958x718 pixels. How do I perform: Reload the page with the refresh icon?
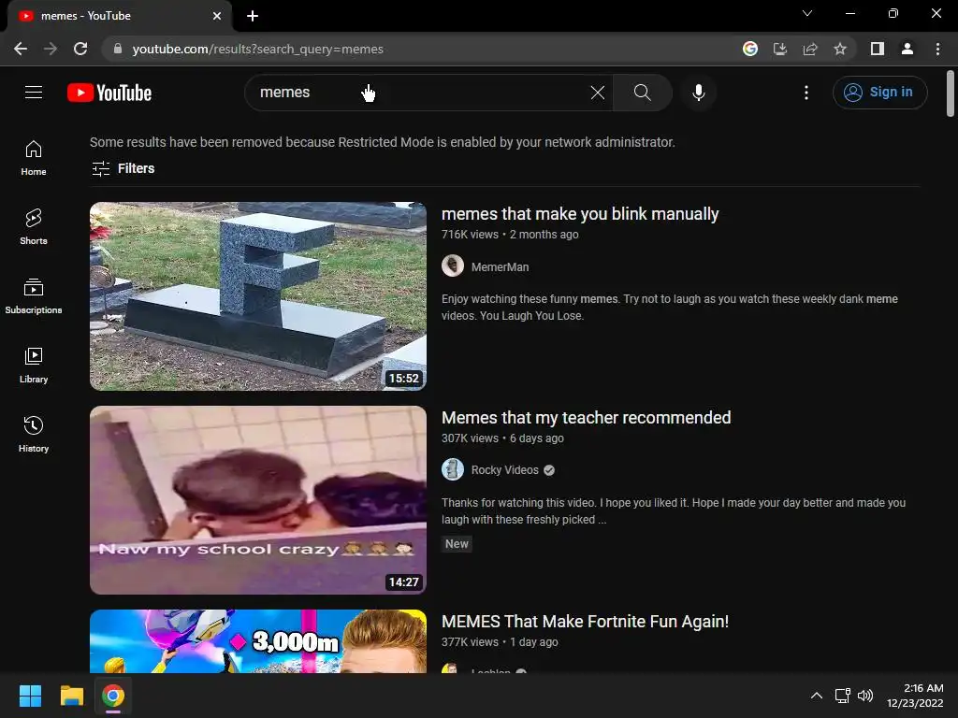pos(80,49)
